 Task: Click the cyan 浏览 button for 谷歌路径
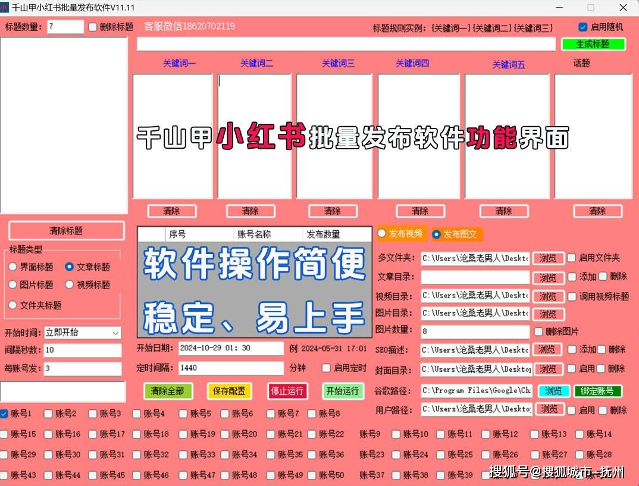553,391
